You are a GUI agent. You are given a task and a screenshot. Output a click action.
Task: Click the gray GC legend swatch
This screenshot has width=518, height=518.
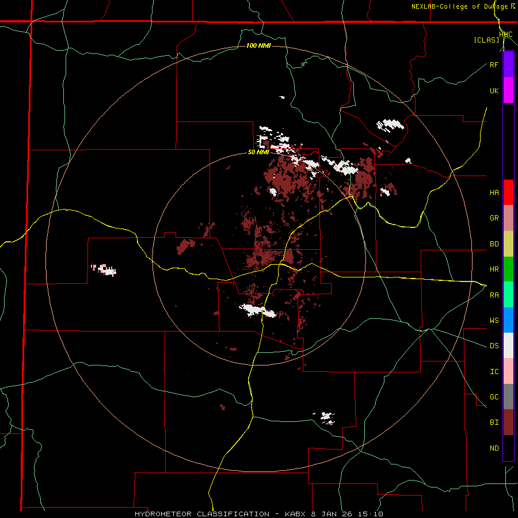(x=508, y=397)
